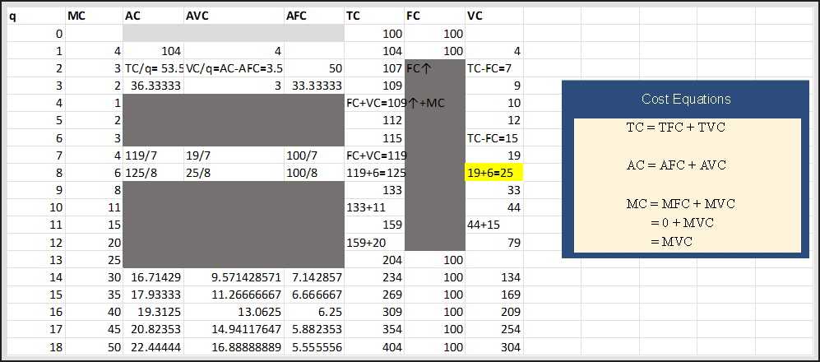The height and width of the screenshot is (362, 820).
Task: Click the q value 0
Action: [x=35, y=34]
